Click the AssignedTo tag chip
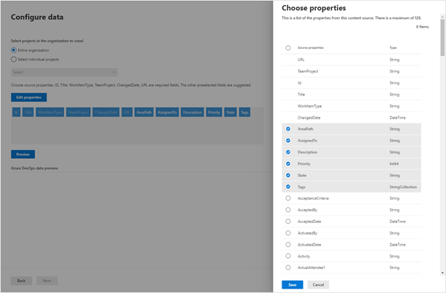The height and width of the screenshot is (293, 446). coord(167,112)
